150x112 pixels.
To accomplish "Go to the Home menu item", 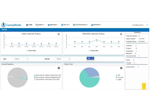I will pos(29,25).
